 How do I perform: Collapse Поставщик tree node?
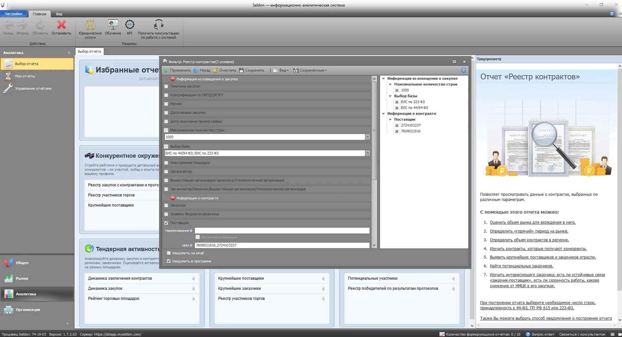[x=390, y=119]
